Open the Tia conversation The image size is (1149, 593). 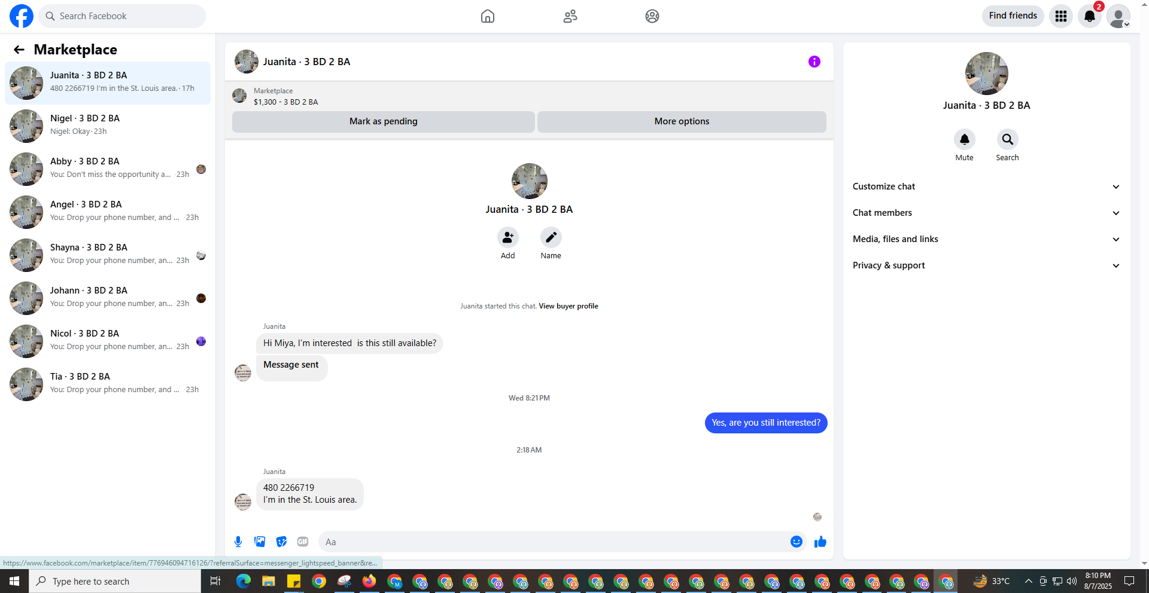point(108,384)
